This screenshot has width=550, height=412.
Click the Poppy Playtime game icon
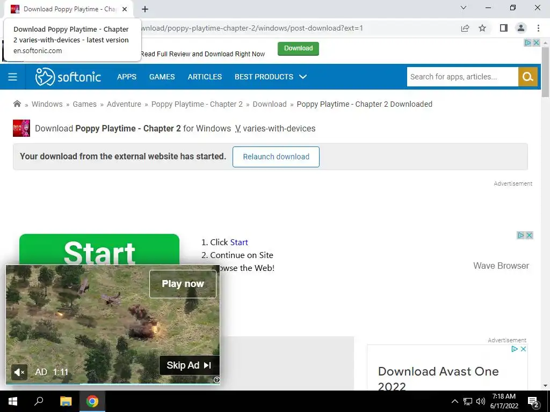21,128
